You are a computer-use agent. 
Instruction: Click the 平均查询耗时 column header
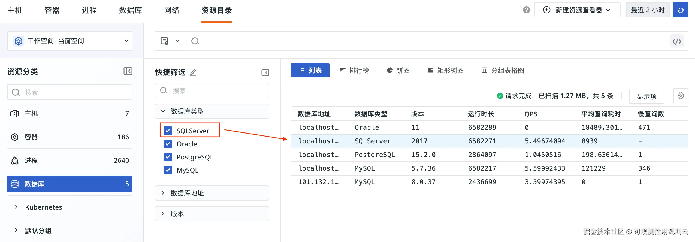tap(601, 114)
